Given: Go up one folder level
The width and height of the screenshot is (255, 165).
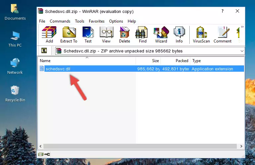Looking at the screenshot, I should pos(44,51).
